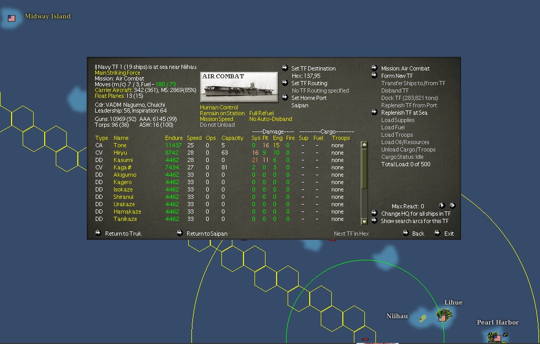
Task: Select Show search arcs for this TF
Action: pyautogui.click(x=415, y=221)
